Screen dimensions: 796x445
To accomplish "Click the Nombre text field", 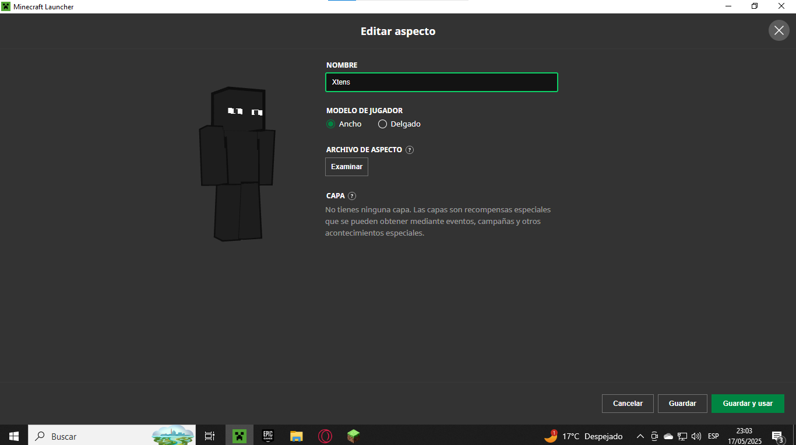I will click(x=441, y=82).
